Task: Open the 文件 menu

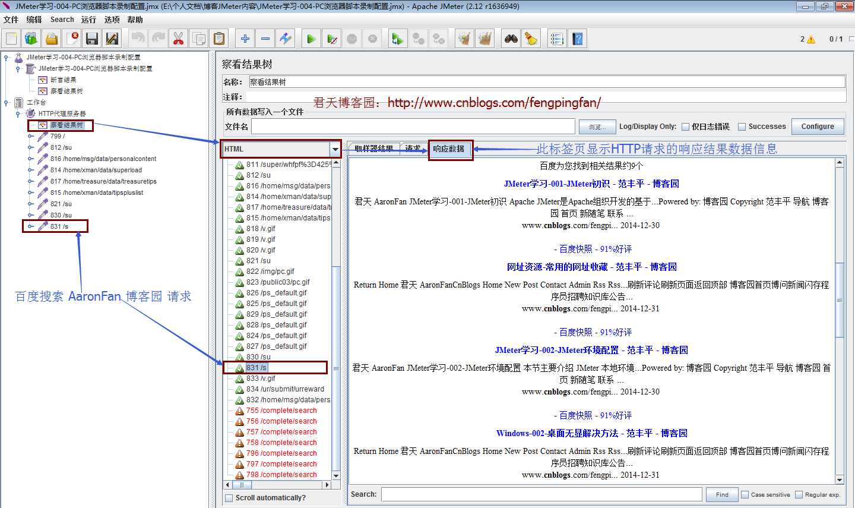Action: pyautogui.click(x=11, y=20)
